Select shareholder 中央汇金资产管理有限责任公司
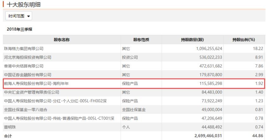Screen dimensions: 266x140 coord(32,92)
